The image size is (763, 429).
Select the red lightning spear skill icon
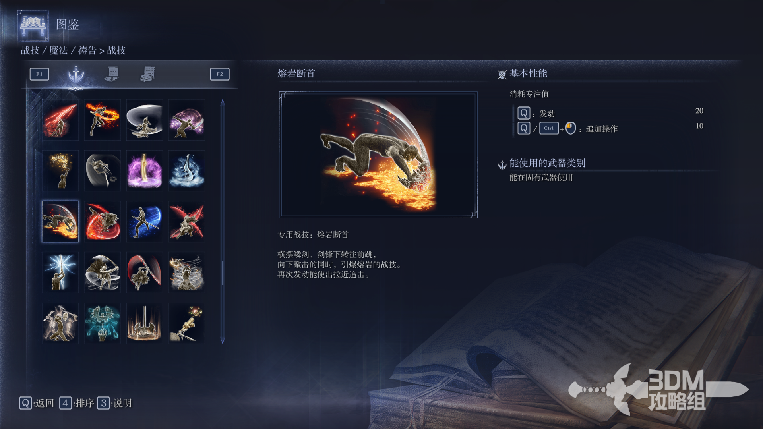[x=60, y=120]
